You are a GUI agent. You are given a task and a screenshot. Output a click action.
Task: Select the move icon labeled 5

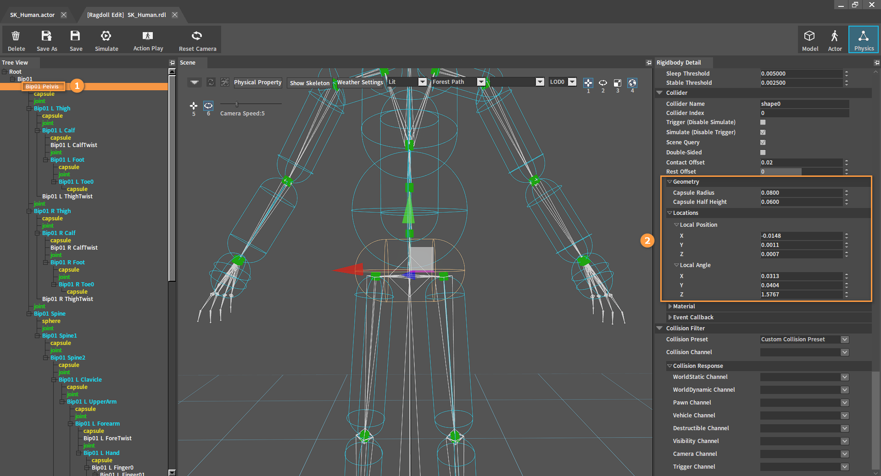click(x=194, y=105)
